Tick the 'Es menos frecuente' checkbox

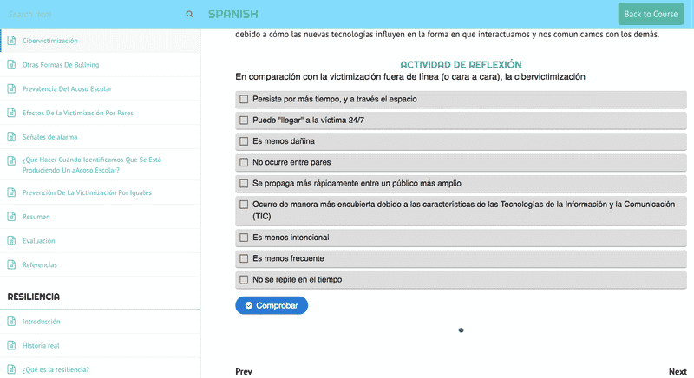(244, 258)
